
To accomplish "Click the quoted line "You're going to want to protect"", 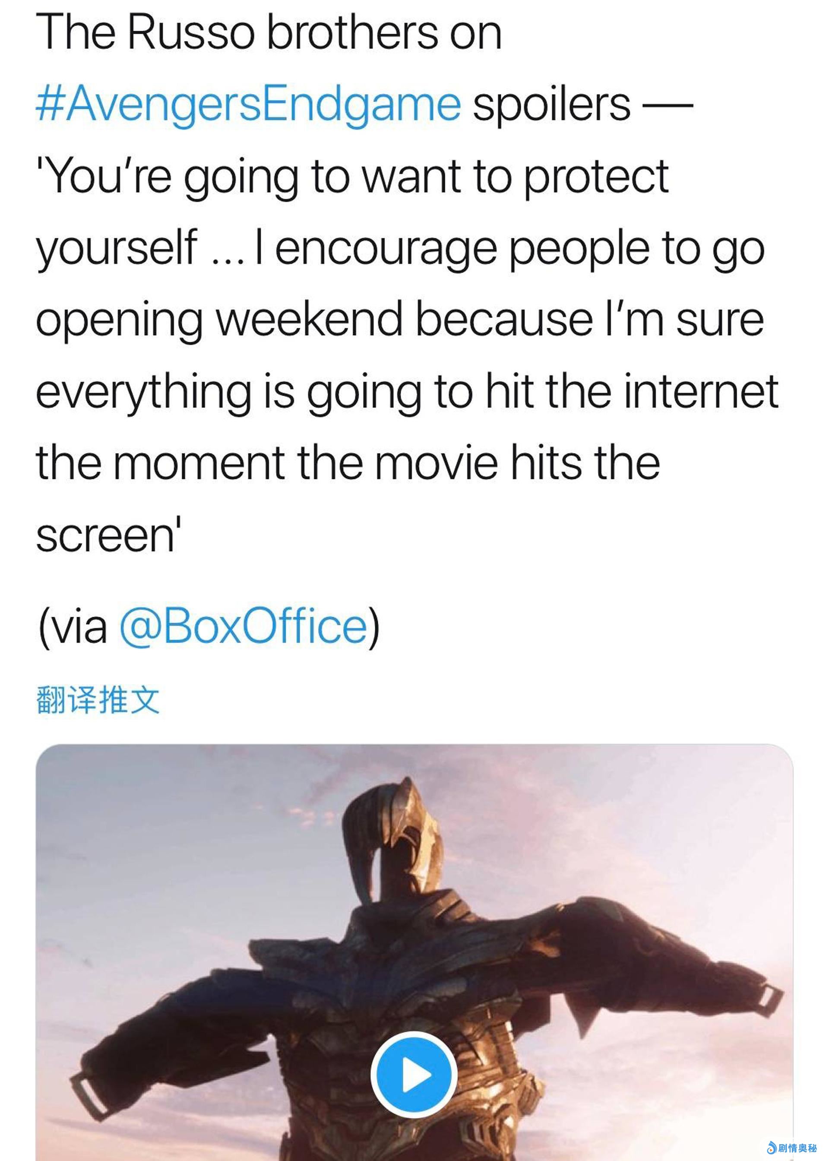I will point(352,177).
